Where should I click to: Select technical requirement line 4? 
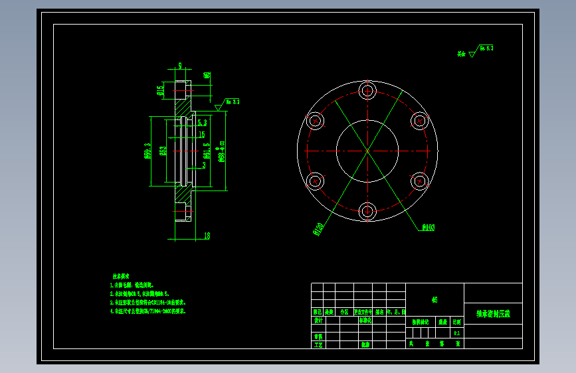(x=148, y=311)
